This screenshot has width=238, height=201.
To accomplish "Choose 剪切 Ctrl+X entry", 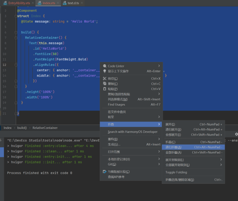I will (132, 79).
